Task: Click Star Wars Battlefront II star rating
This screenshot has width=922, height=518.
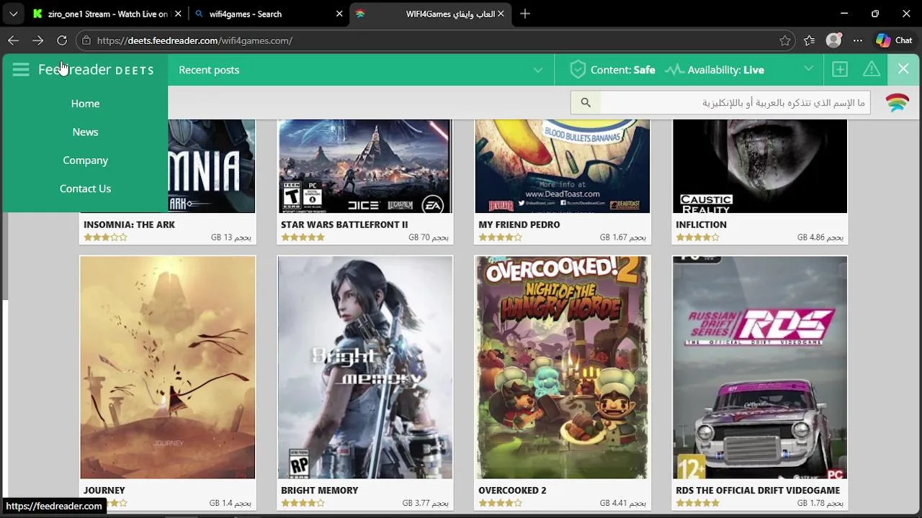Action: (303, 237)
